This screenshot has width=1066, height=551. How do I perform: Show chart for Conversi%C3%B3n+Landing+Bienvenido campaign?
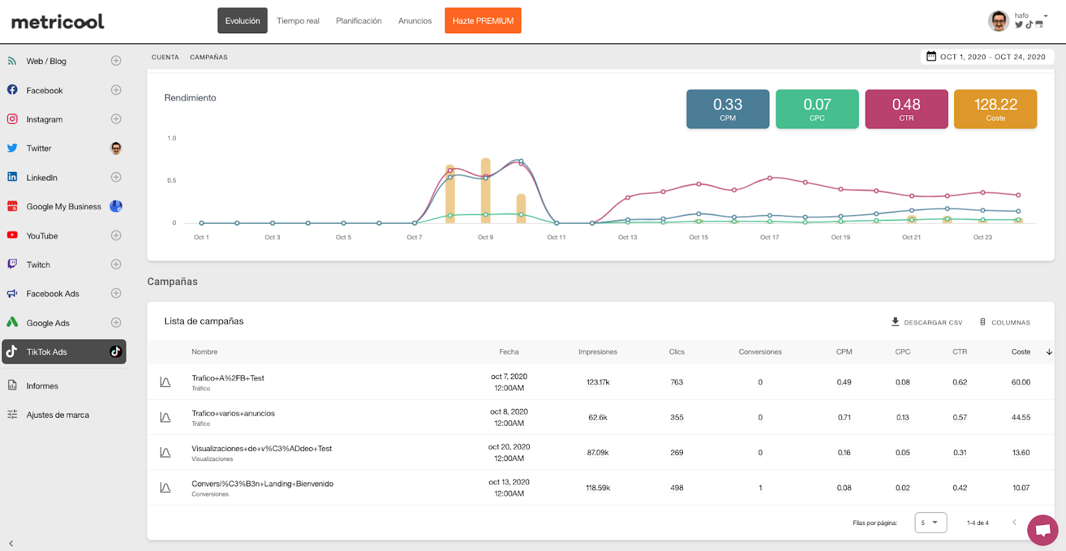(165, 488)
